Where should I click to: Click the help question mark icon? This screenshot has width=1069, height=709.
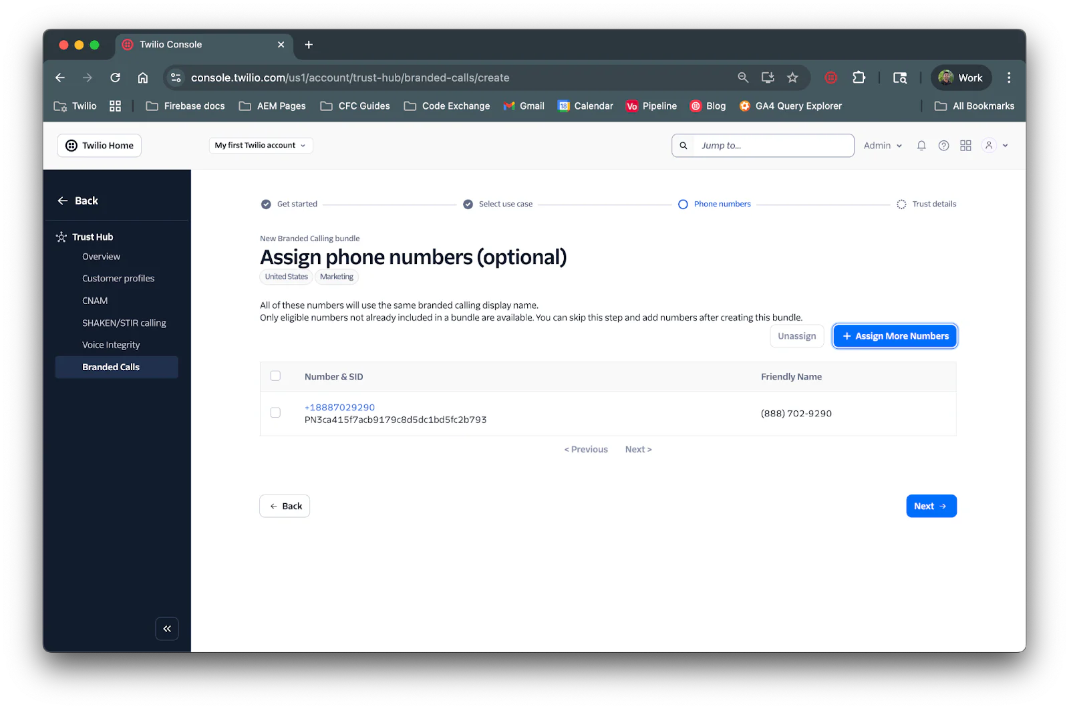943,145
